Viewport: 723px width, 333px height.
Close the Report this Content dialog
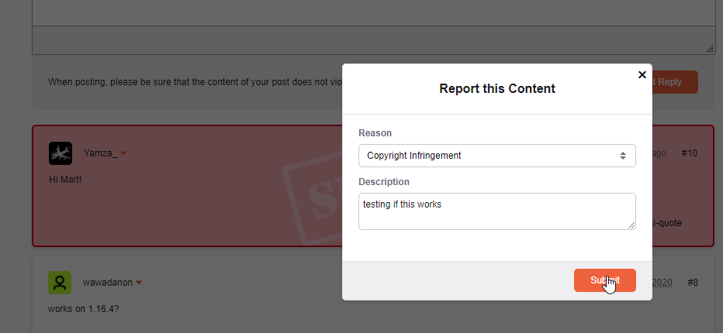tap(642, 74)
